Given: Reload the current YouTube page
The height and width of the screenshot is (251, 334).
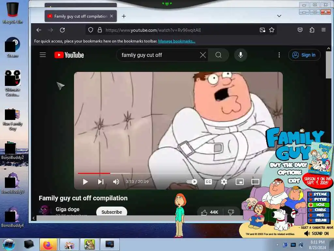Looking at the screenshot, I should pos(62,30).
